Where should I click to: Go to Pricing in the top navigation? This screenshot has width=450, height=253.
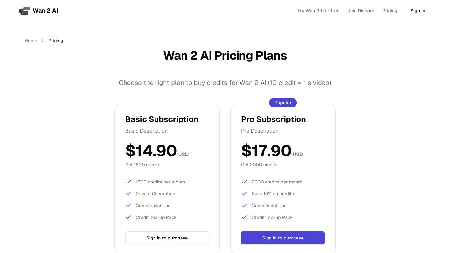[x=390, y=11]
